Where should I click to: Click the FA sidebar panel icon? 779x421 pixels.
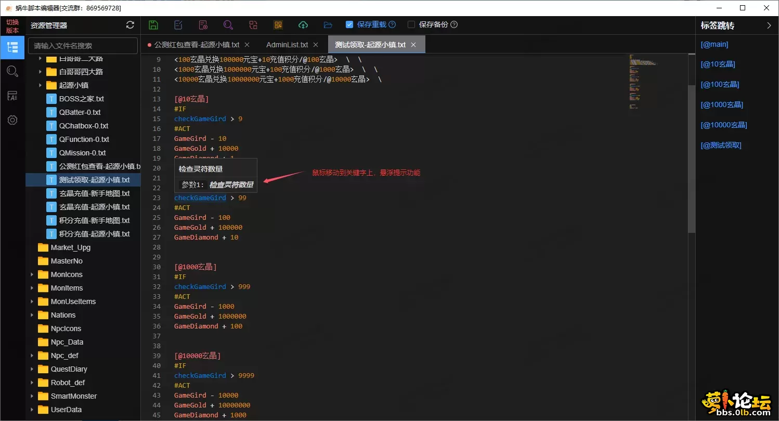tap(12, 96)
